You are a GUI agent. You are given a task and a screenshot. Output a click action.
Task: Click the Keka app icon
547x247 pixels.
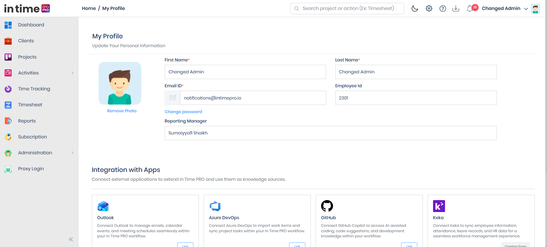439,206
